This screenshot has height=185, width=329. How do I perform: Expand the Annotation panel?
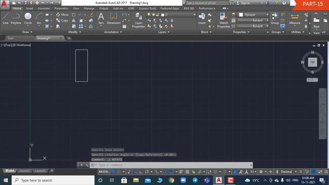pyautogui.click(x=113, y=32)
